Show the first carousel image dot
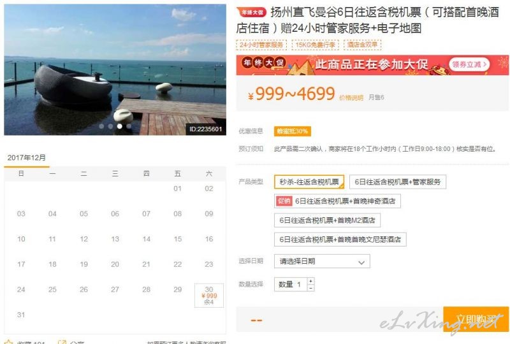Viewport: 510px width, 344px height. (101, 126)
